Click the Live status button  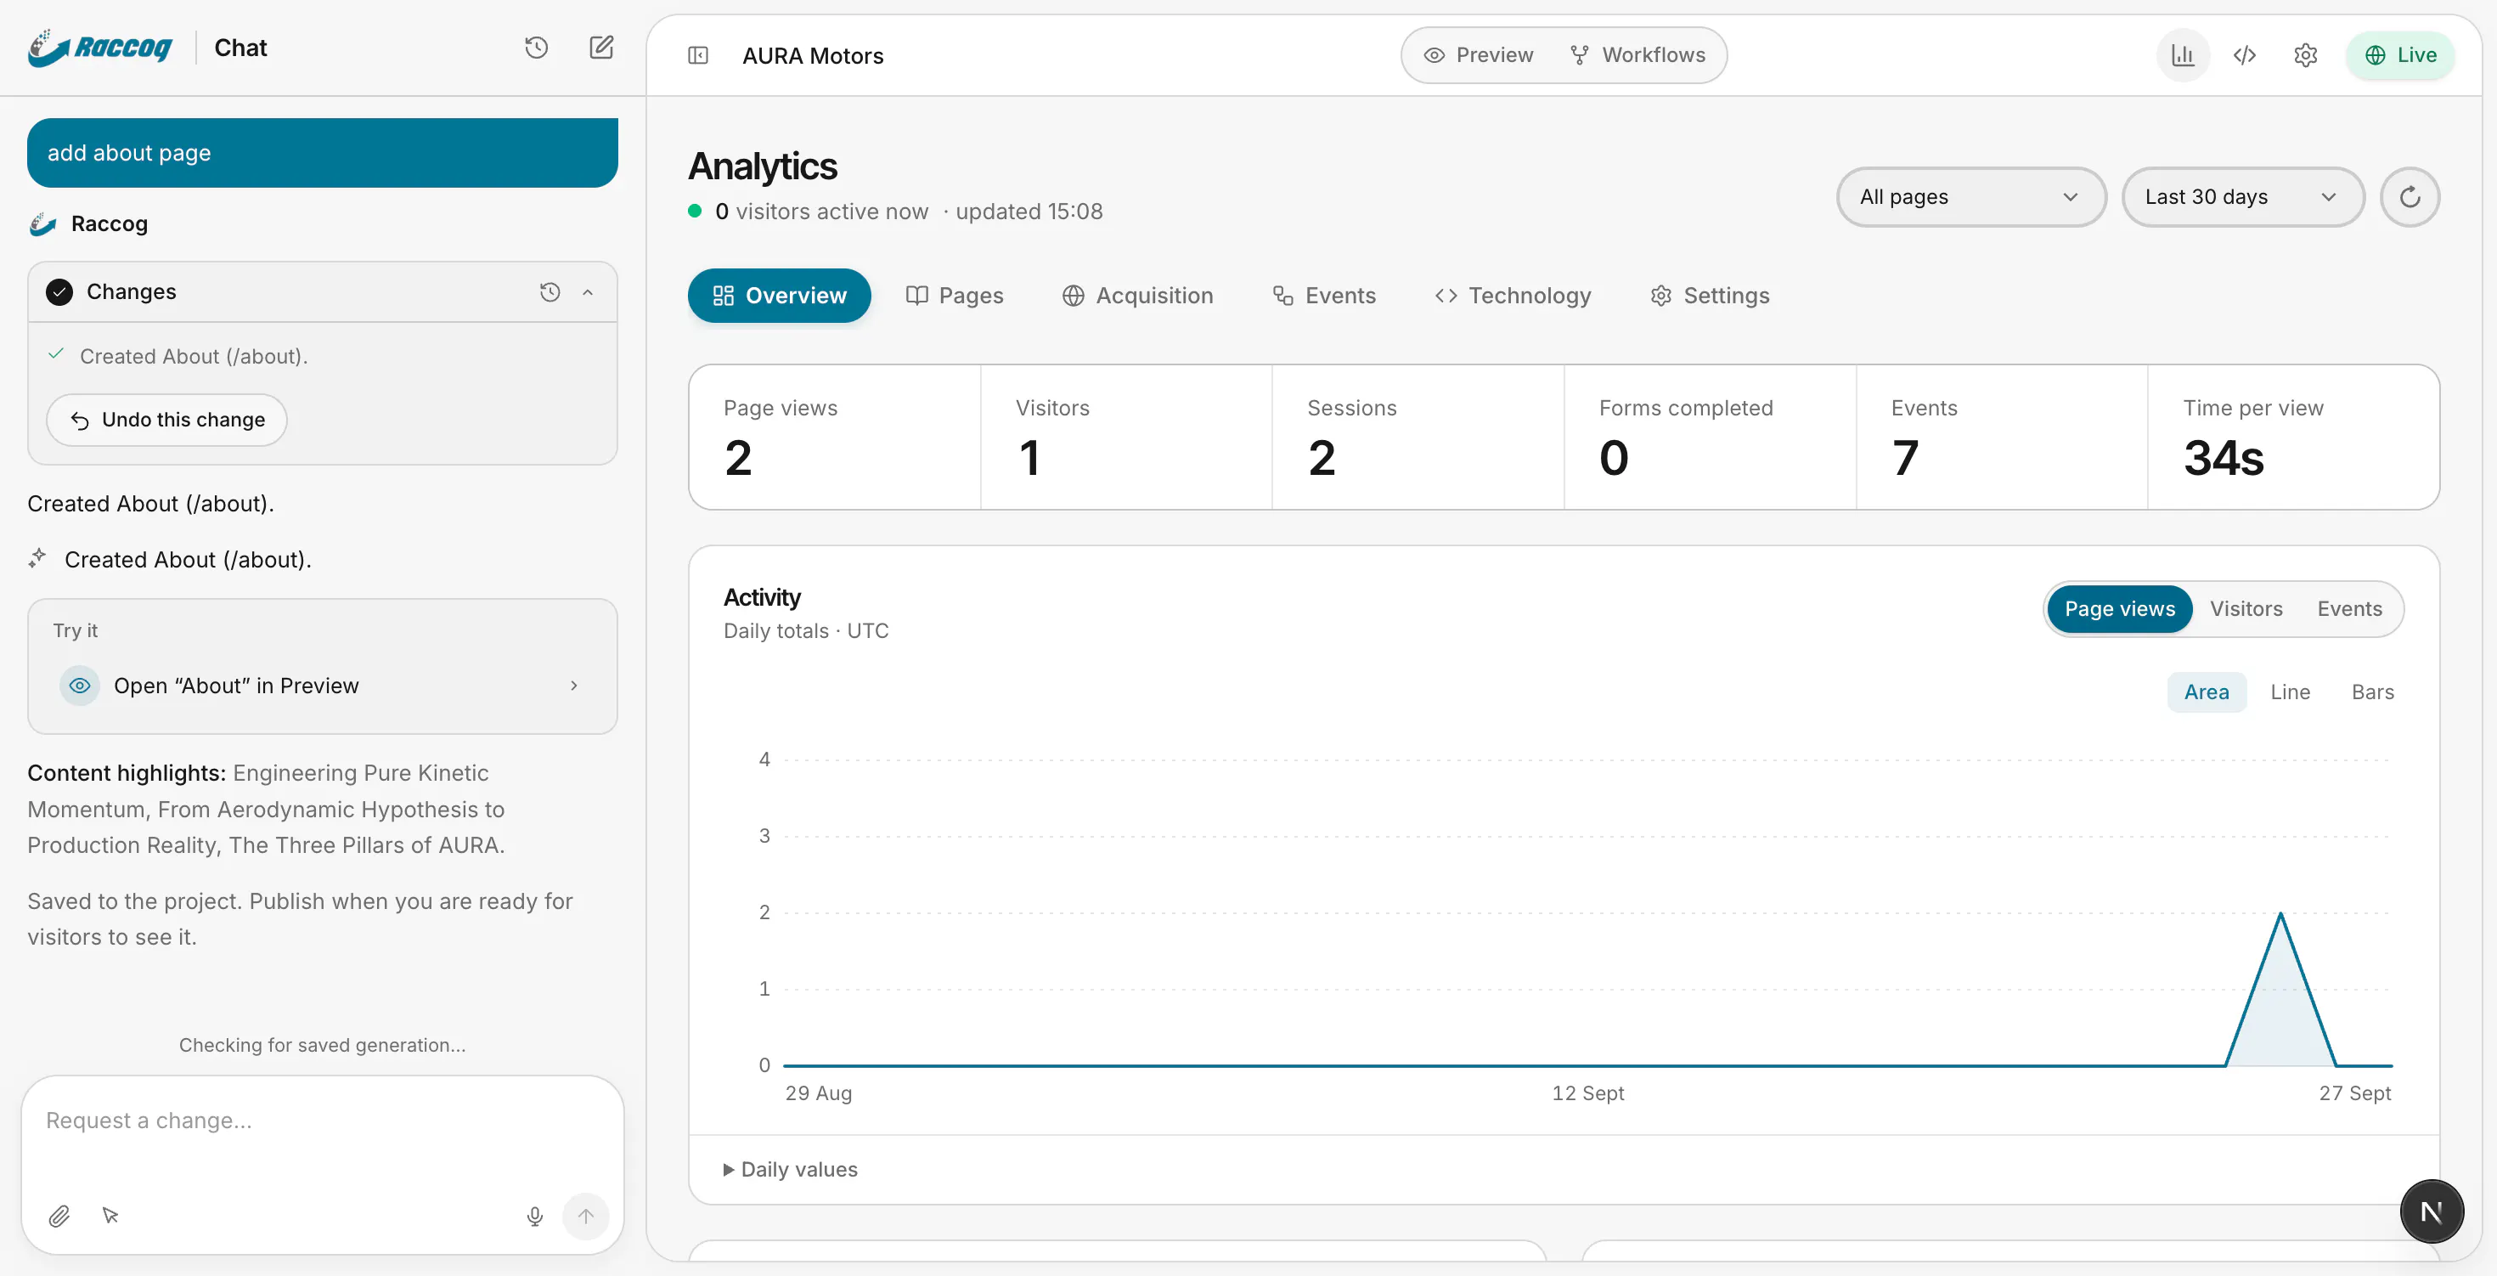click(2400, 55)
